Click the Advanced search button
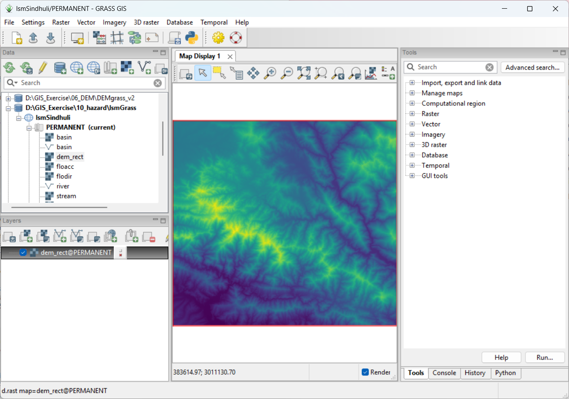Image resolution: width=569 pixels, height=399 pixels. [x=532, y=67]
